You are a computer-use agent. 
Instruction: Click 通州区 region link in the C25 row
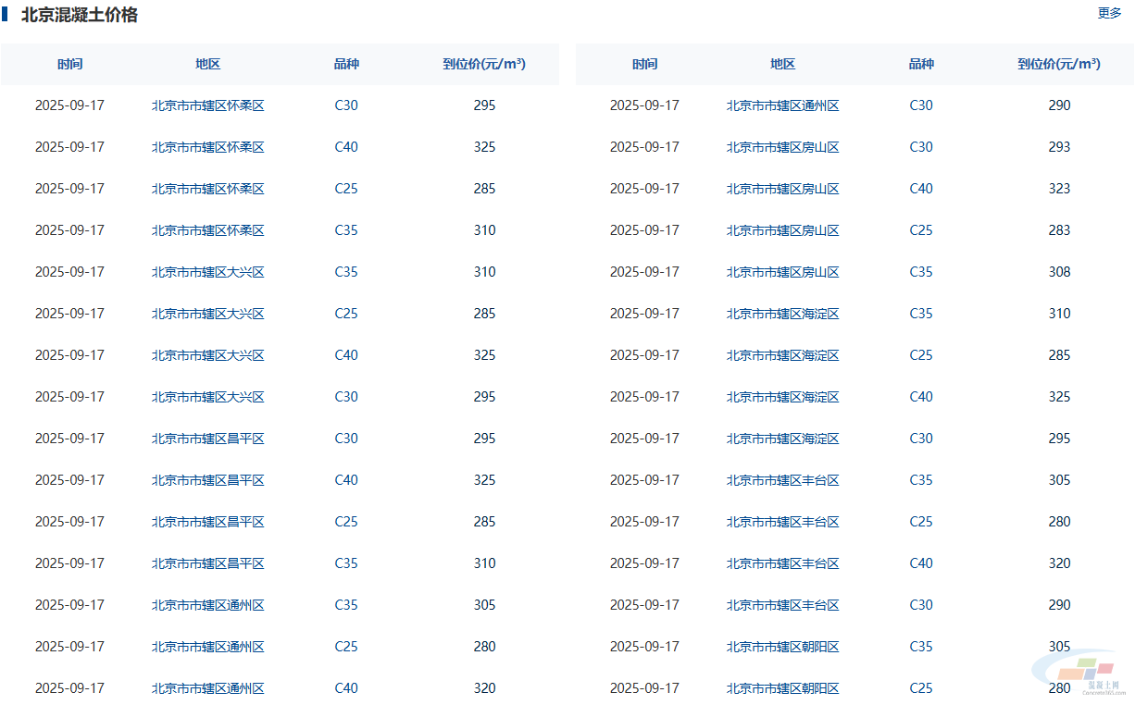(x=208, y=647)
